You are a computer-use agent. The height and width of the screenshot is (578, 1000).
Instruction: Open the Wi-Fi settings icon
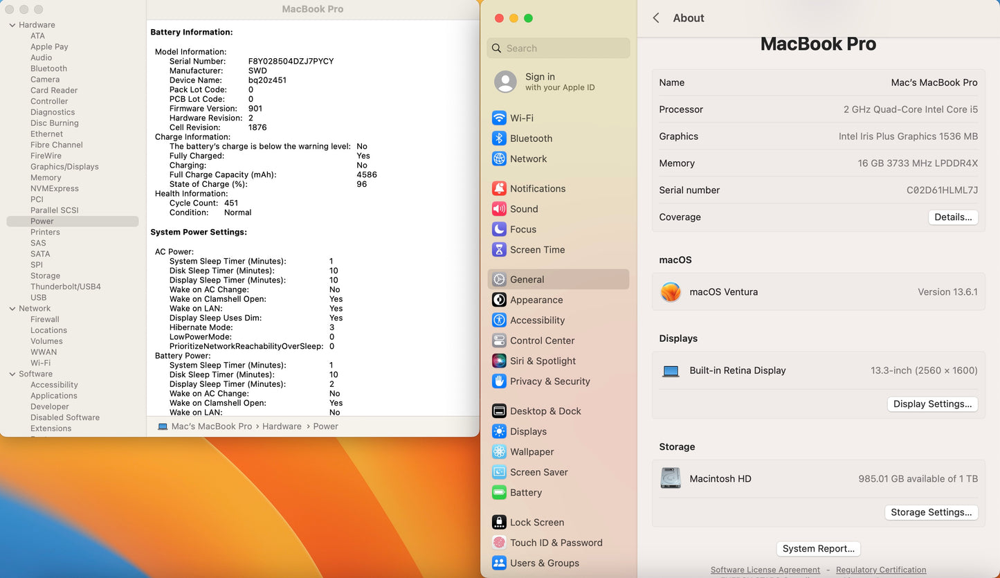499,118
